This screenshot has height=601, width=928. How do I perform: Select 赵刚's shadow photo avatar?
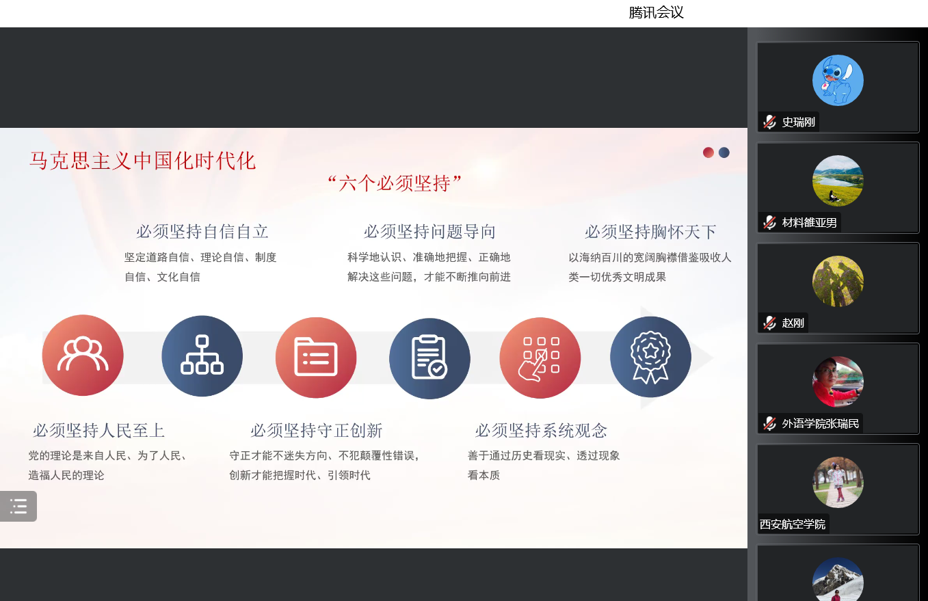838,281
